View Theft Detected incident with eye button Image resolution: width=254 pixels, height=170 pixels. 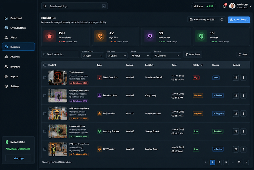click(x=236, y=77)
